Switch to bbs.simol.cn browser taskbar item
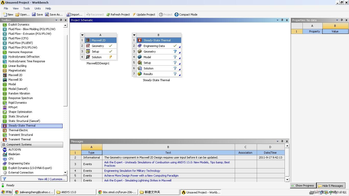 coord(118,192)
